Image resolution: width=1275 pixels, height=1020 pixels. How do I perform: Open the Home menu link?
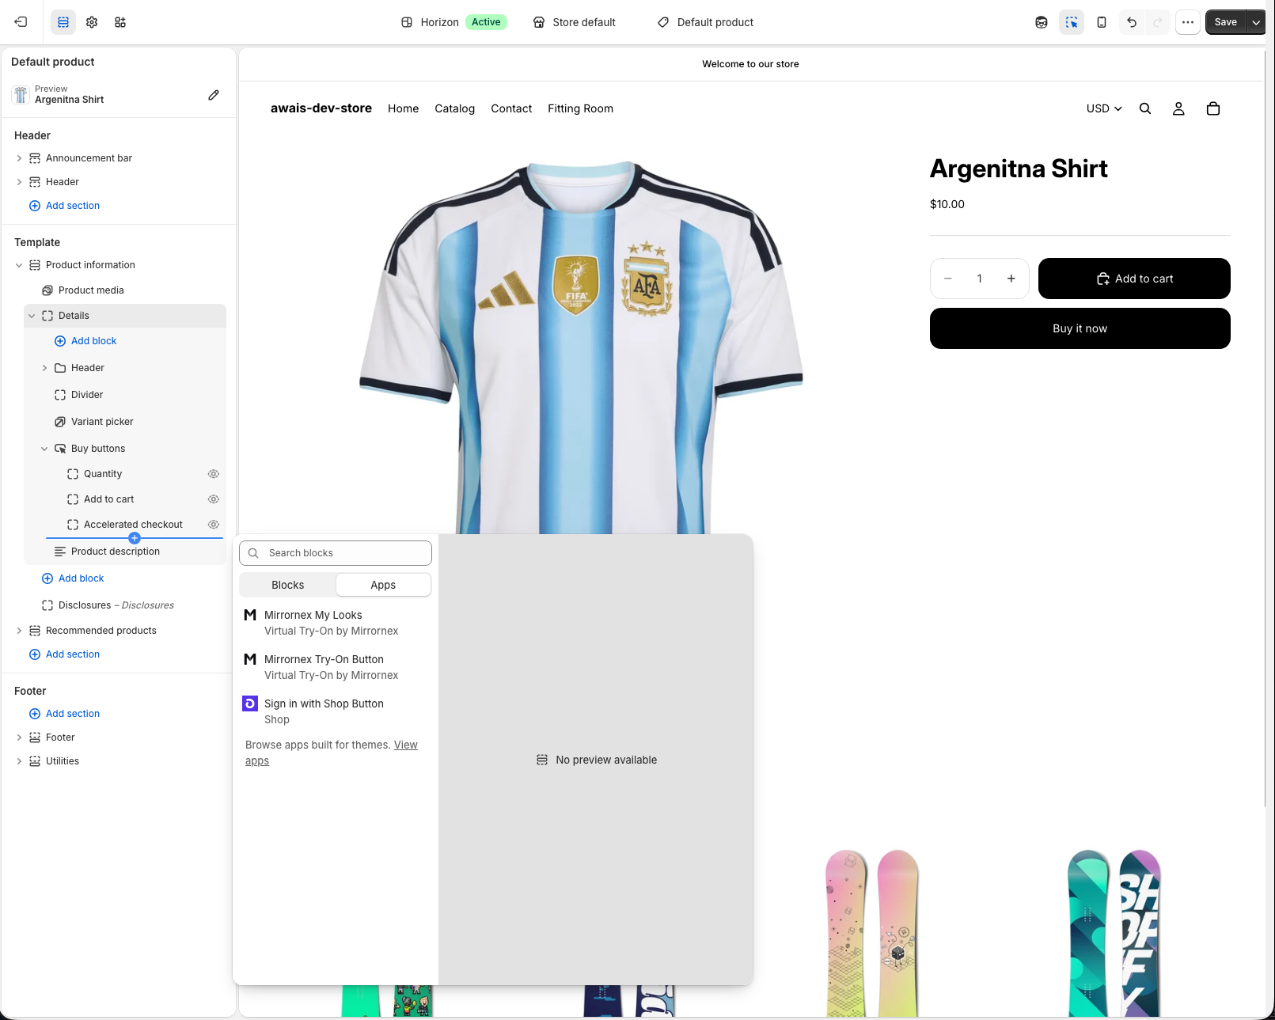pyautogui.click(x=404, y=108)
